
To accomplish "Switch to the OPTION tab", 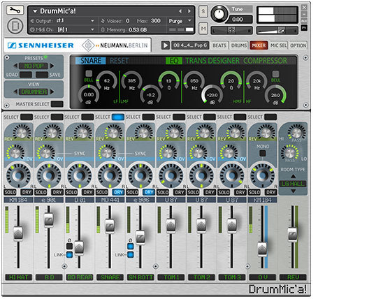I will click(x=298, y=45).
